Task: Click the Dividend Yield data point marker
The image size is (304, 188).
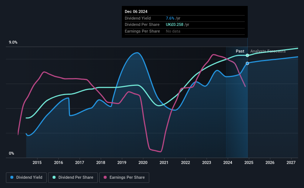Action: (x=247, y=63)
